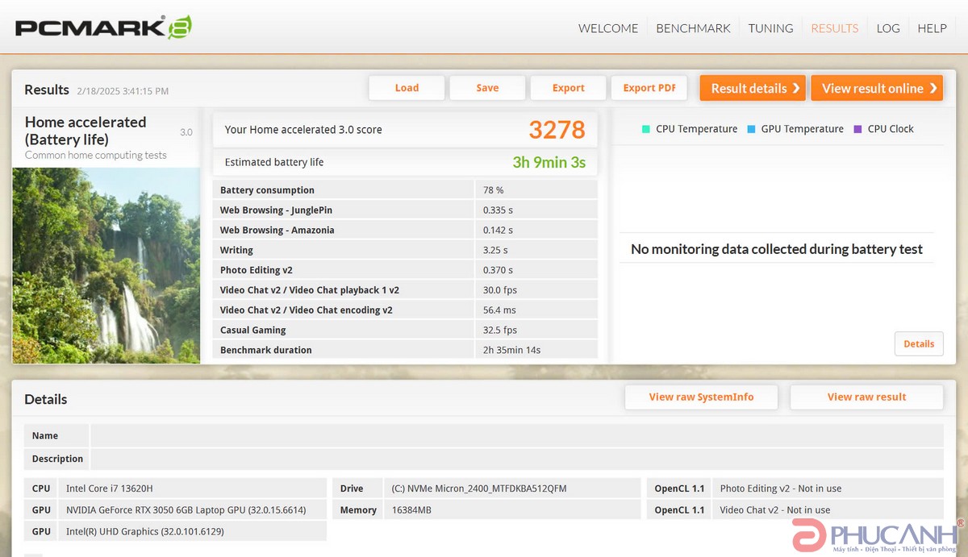Click the 'No monitoring data collected' message
The image size is (968, 557).
pyautogui.click(x=777, y=249)
